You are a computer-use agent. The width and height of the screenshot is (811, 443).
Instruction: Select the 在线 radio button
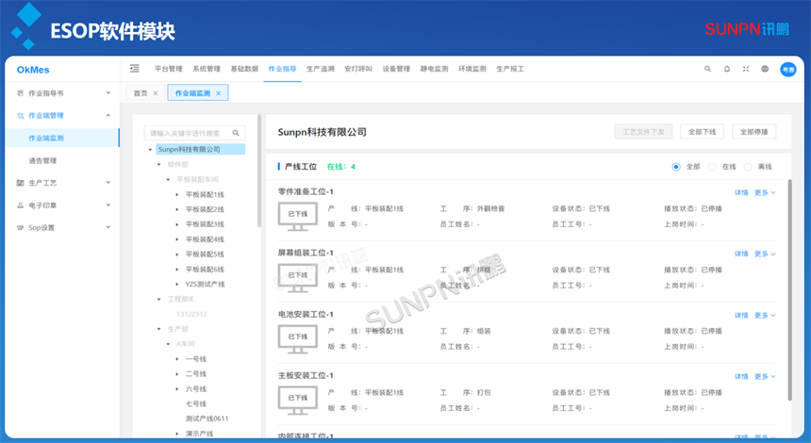pyautogui.click(x=712, y=167)
